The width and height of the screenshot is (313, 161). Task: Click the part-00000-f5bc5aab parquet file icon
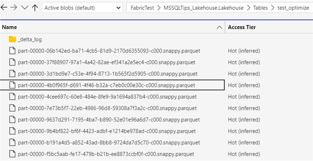click(12, 154)
